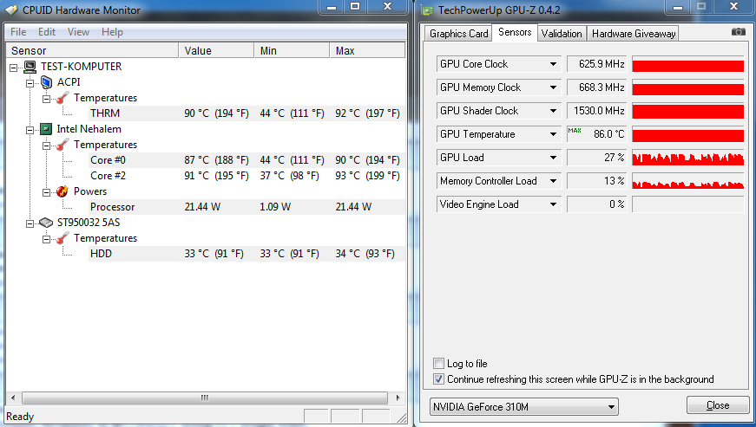Click the Value column header
756x427 pixels.
coord(216,50)
